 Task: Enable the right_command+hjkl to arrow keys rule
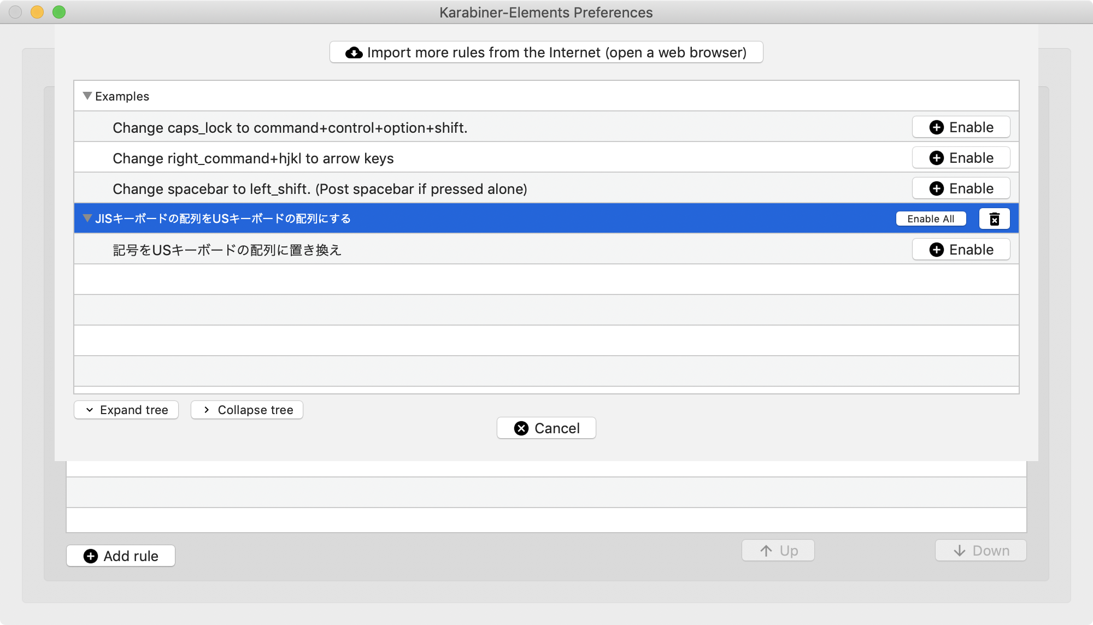coord(961,157)
